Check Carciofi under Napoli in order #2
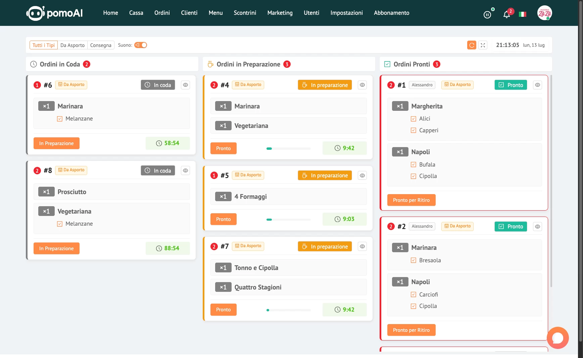Screen dimensions: 583x358 414,295
